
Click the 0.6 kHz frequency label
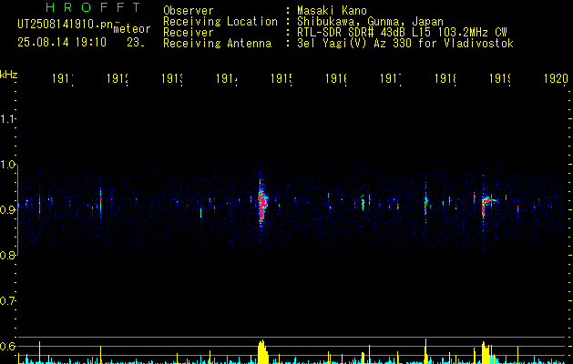coord(8,346)
